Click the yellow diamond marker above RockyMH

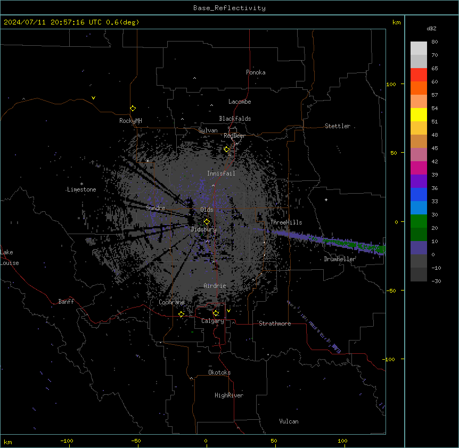[x=133, y=108]
